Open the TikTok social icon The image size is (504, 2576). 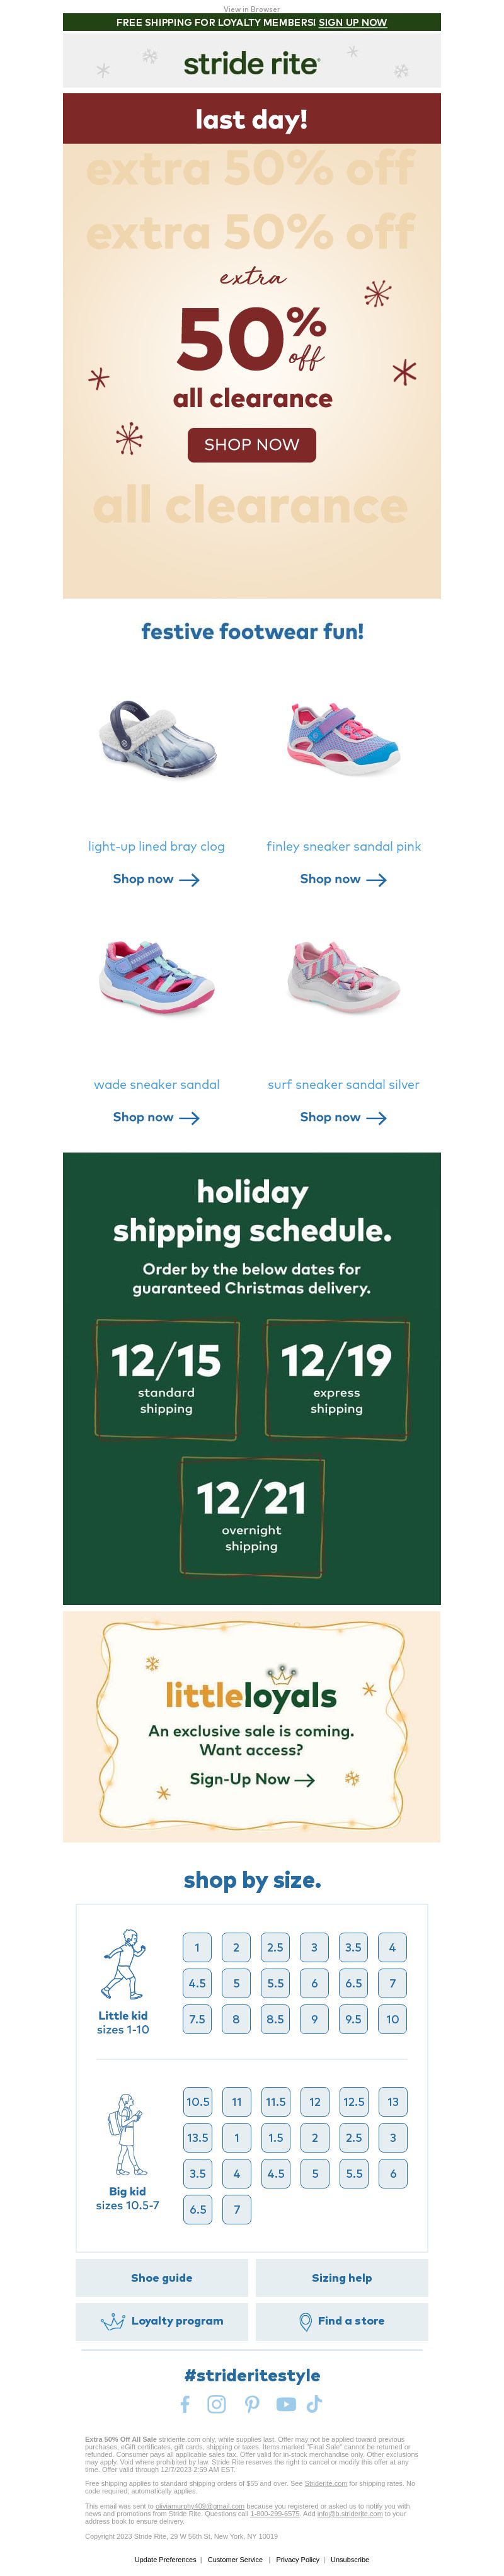(x=314, y=2403)
